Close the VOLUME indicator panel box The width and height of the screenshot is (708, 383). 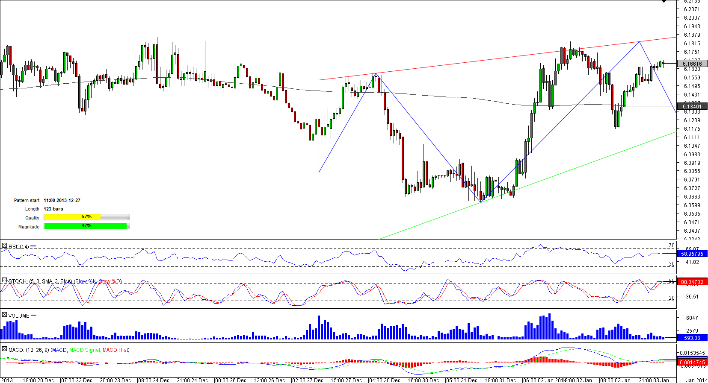tap(4, 315)
